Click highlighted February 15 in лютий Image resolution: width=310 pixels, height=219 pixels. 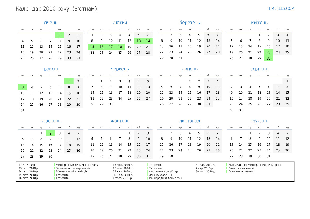click(x=92, y=47)
